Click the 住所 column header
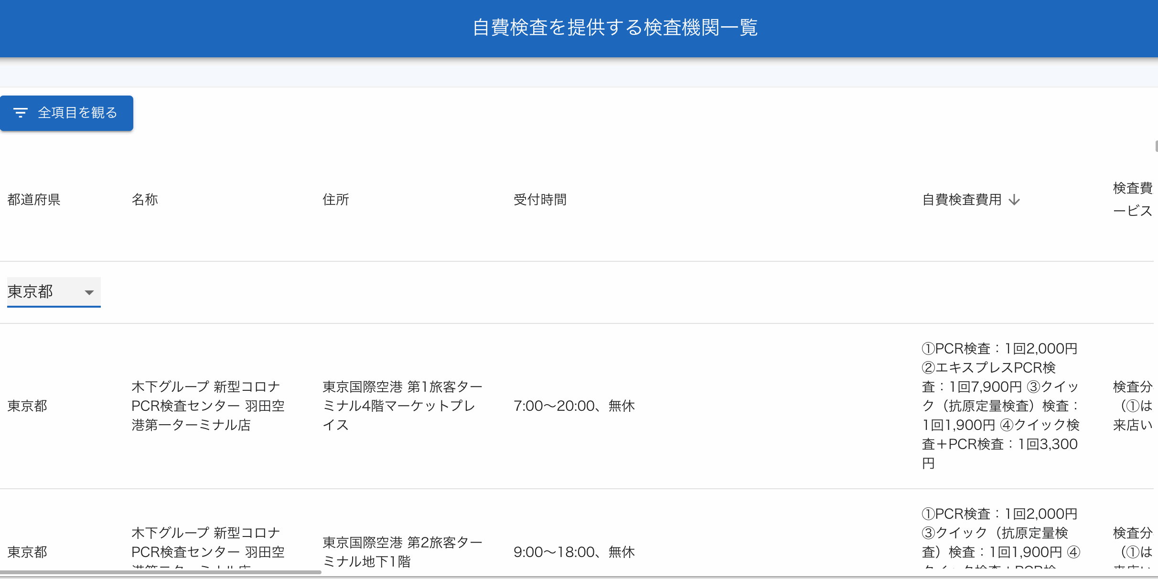1158x579 pixels. pyautogui.click(x=336, y=200)
